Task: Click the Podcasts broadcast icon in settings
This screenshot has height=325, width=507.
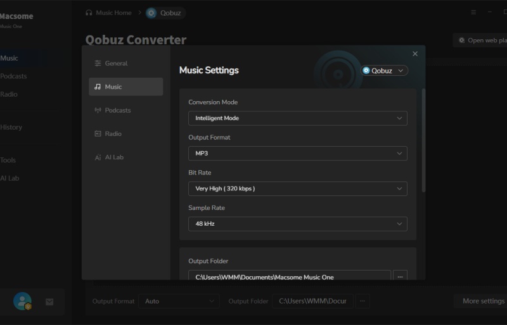Action: (98, 110)
